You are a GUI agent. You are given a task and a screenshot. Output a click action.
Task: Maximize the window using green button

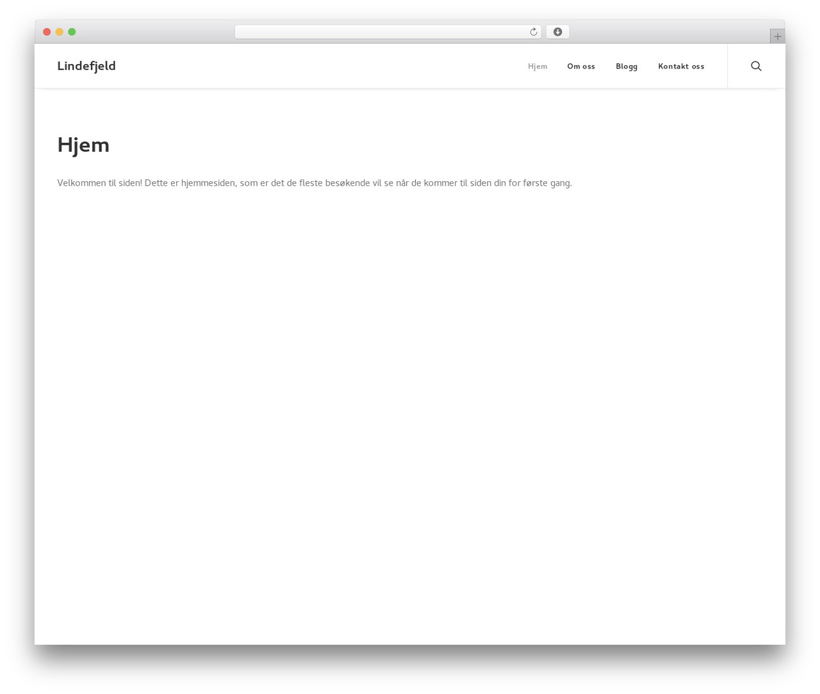pyautogui.click(x=72, y=32)
